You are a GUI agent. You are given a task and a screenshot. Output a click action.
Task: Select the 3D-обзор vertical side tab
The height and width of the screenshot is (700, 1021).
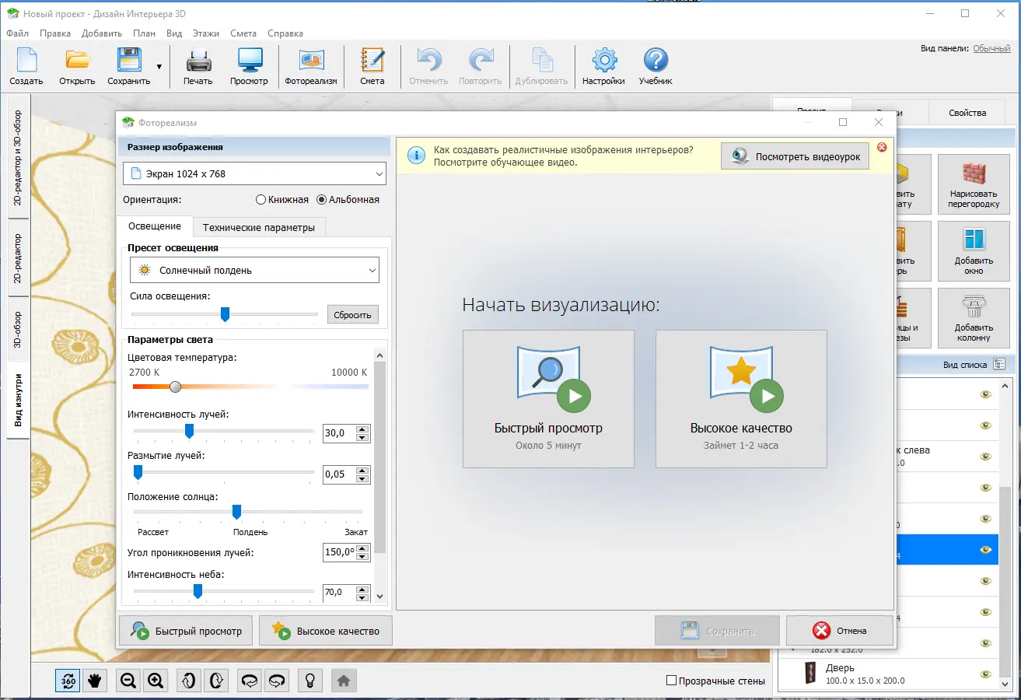coord(19,329)
